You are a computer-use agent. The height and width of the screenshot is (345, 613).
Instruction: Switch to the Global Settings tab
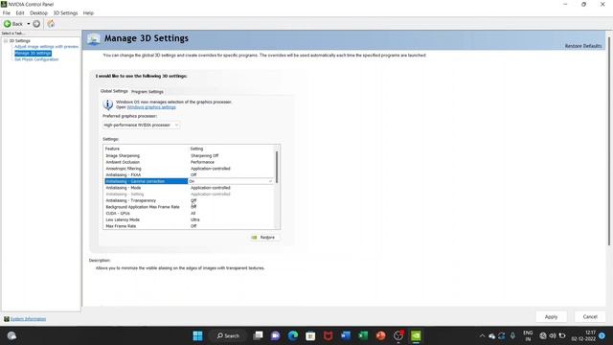tap(114, 91)
